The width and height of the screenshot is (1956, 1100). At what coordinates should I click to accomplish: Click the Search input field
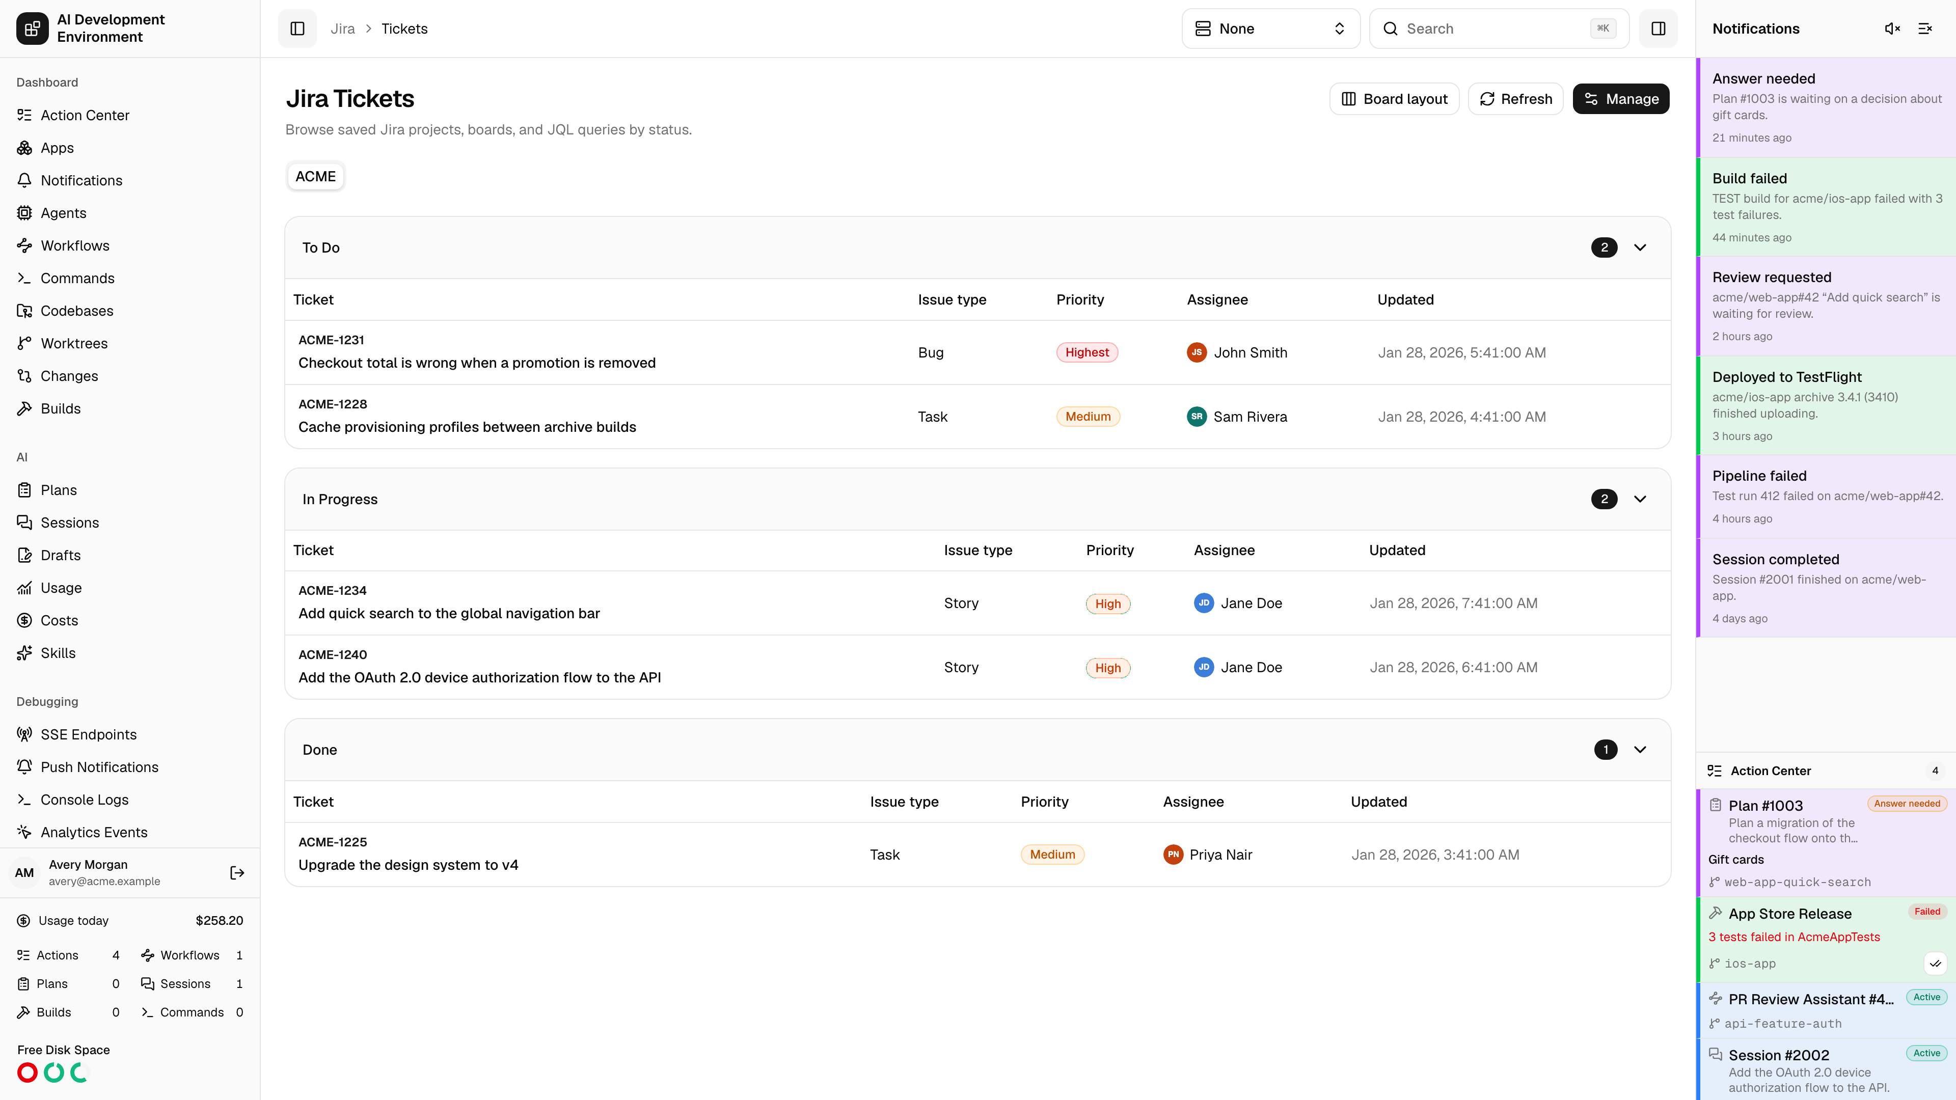(x=1499, y=29)
